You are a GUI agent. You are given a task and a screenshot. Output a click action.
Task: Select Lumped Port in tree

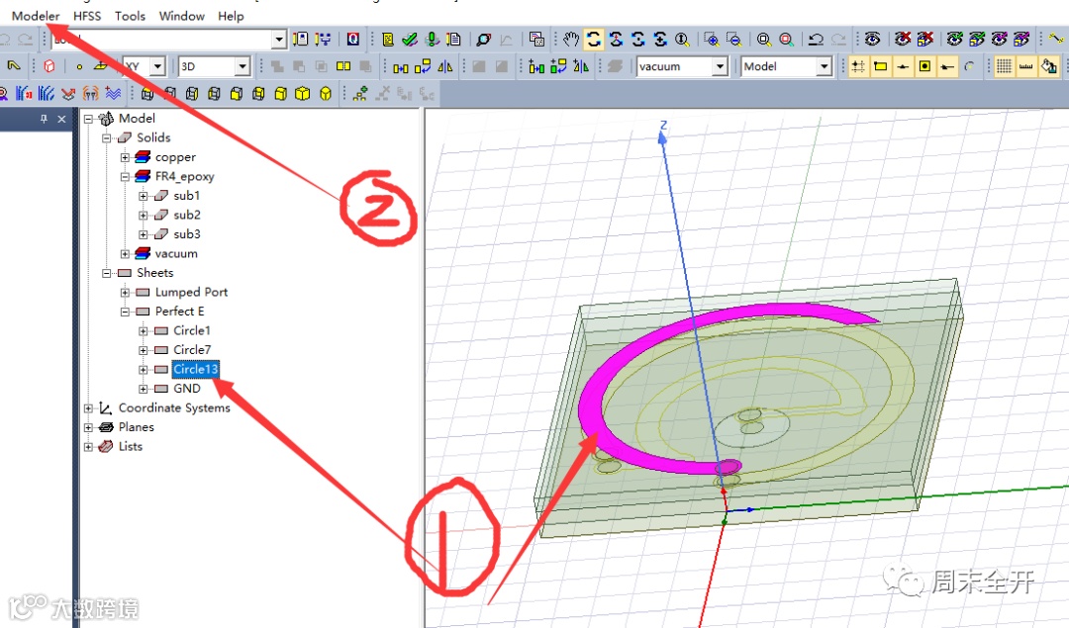coord(191,292)
